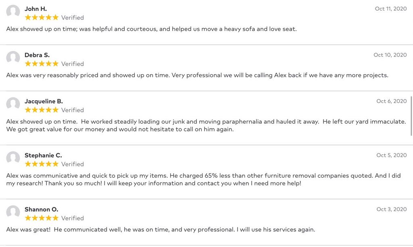413x247 pixels.
Task: Click the Verified label on Shannon O.'s review
Action: pyautogui.click(x=73, y=218)
